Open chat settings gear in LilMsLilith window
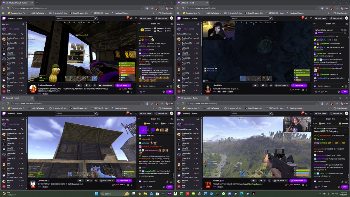This screenshot has width=350, height=197. (x=339, y=92)
